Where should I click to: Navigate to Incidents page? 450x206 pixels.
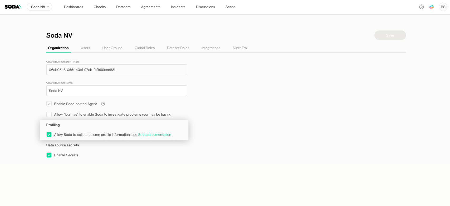pos(178,7)
